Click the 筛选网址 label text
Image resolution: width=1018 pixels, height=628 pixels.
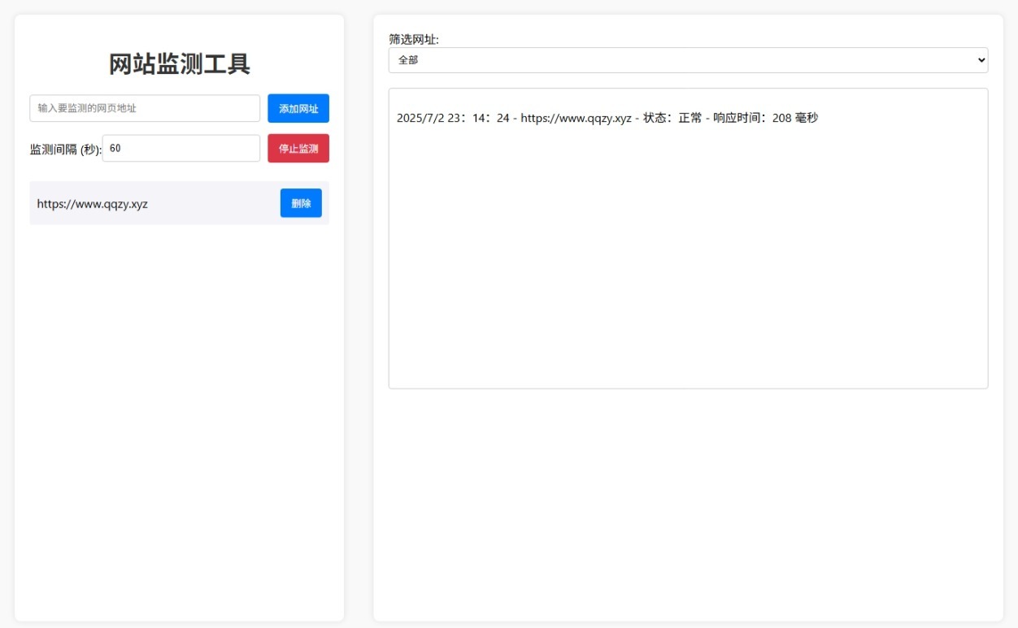411,37
